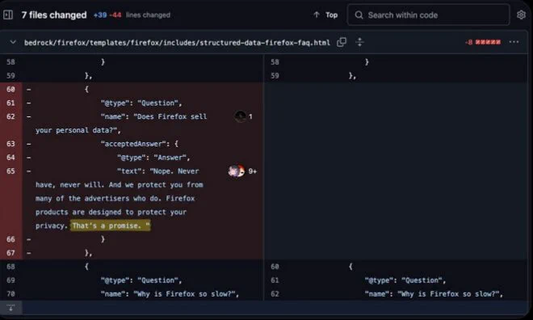Select deleted line number 63
Screen dimensions: 533x320
click(x=10, y=144)
